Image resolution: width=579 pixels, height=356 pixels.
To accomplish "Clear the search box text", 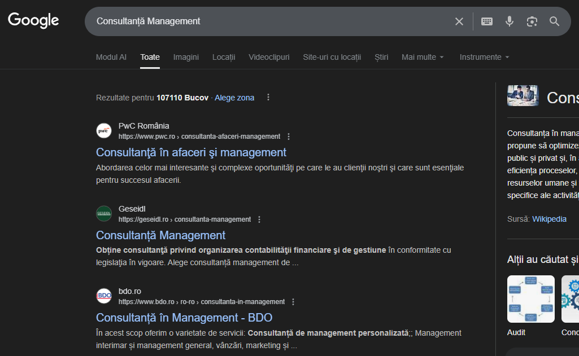I will pos(459,21).
